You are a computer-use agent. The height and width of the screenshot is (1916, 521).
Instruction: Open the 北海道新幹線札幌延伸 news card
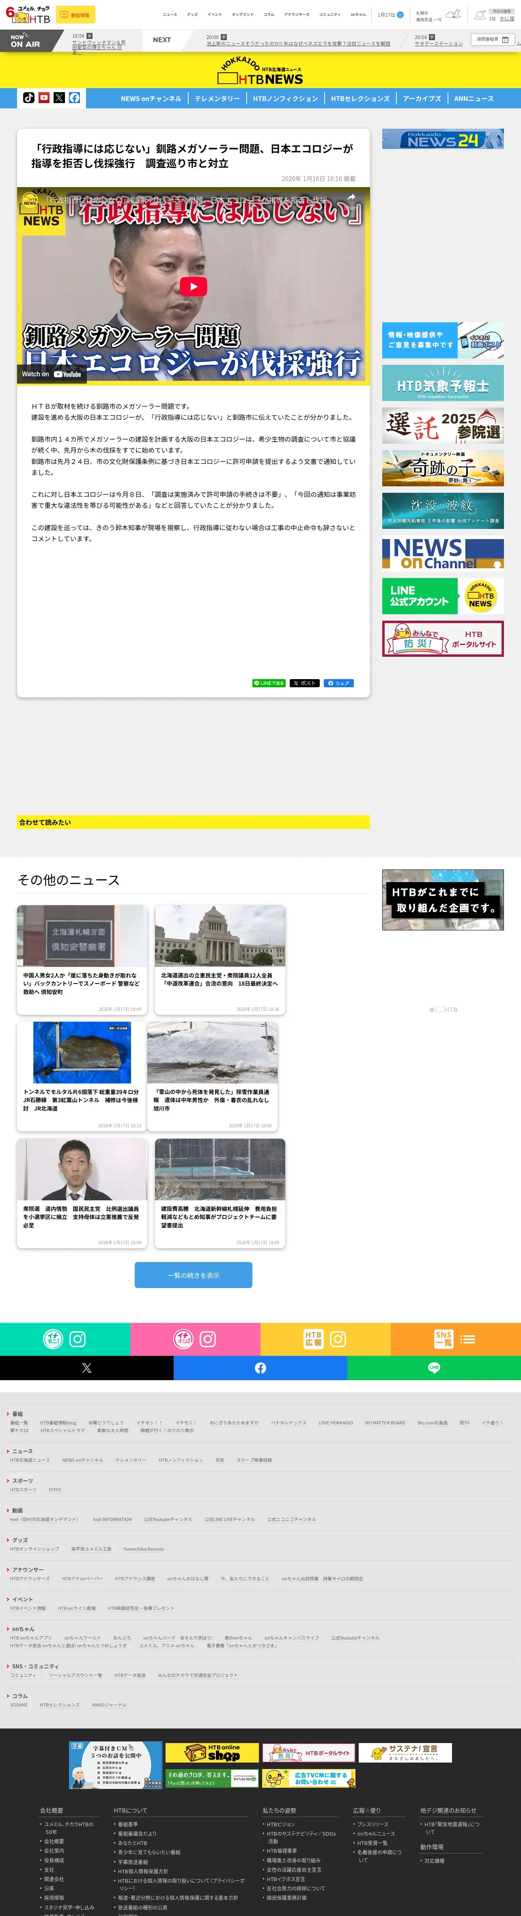tap(220, 1193)
